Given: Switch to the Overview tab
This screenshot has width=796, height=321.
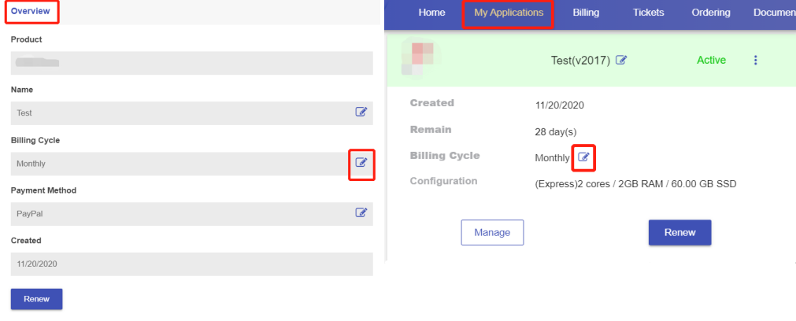Looking at the screenshot, I should [30, 12].
